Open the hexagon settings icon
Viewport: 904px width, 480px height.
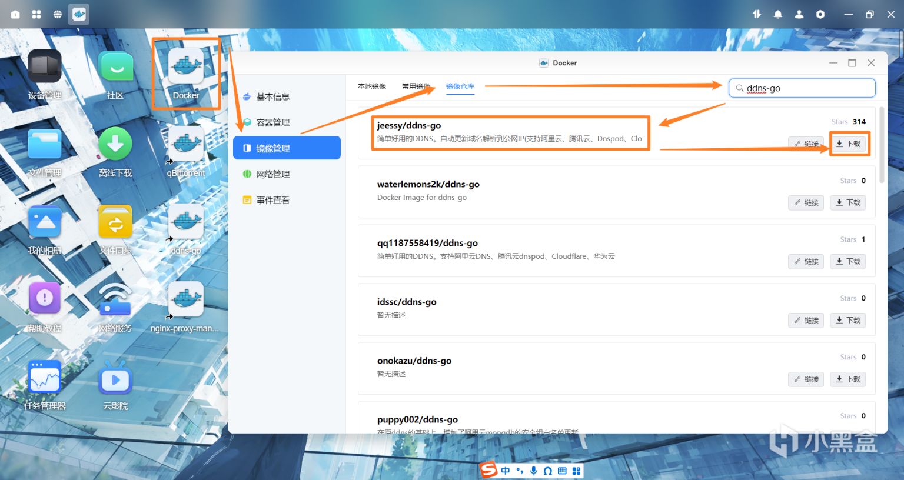click(820, 14)
